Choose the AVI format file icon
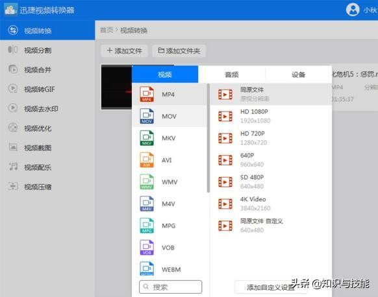The height and width of the screenshot is (297, 378). tap(147, 160)
